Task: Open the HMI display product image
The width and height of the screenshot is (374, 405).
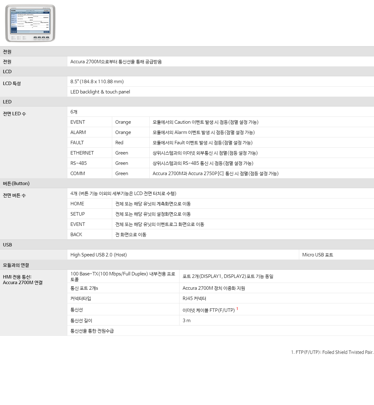Action: [x=30, y=23]
